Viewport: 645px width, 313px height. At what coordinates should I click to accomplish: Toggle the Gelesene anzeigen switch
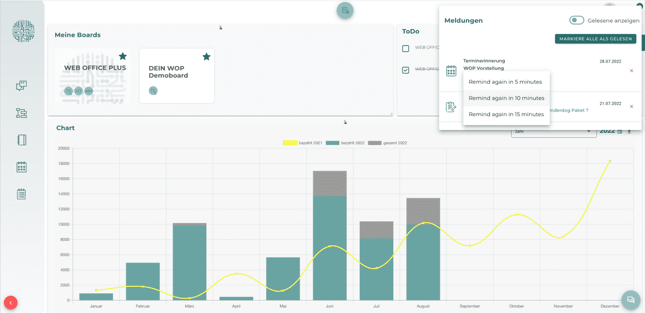(x=576, y=20)
